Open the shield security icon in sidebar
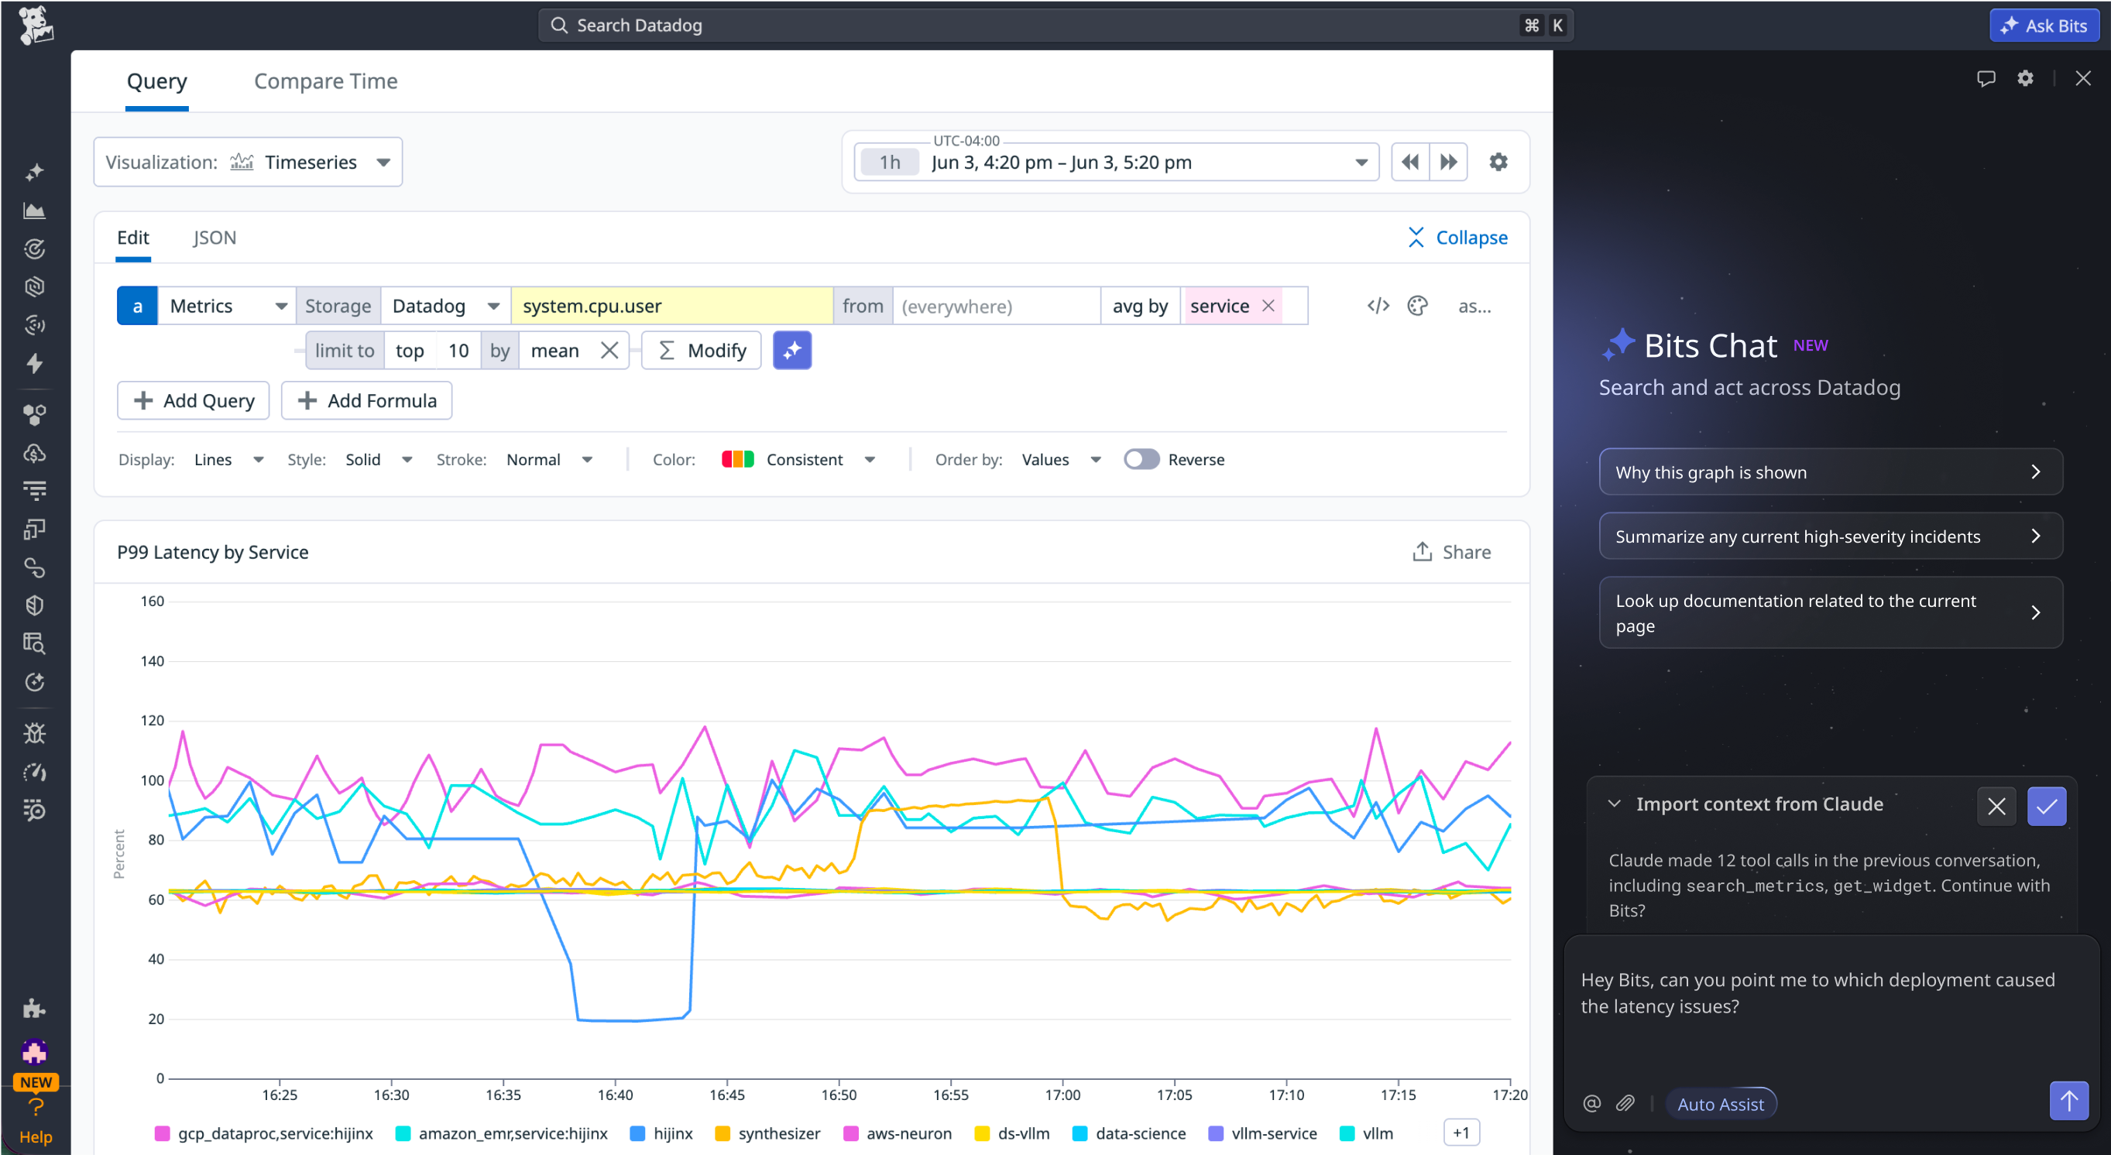The image size is (2111, 1155). point(34,605)
